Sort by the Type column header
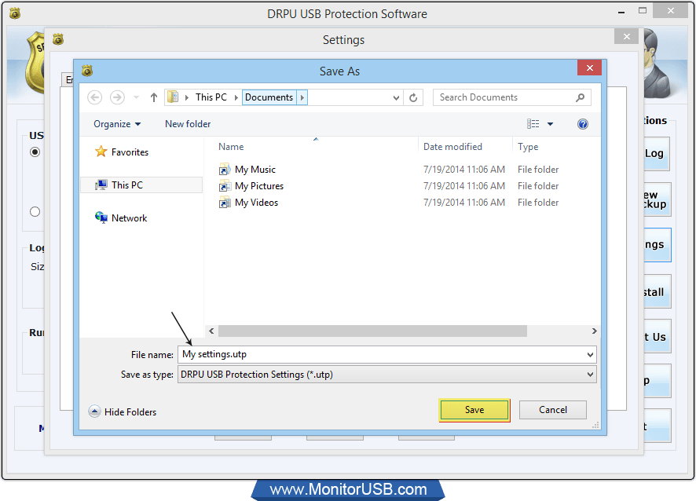 (528, 147)
